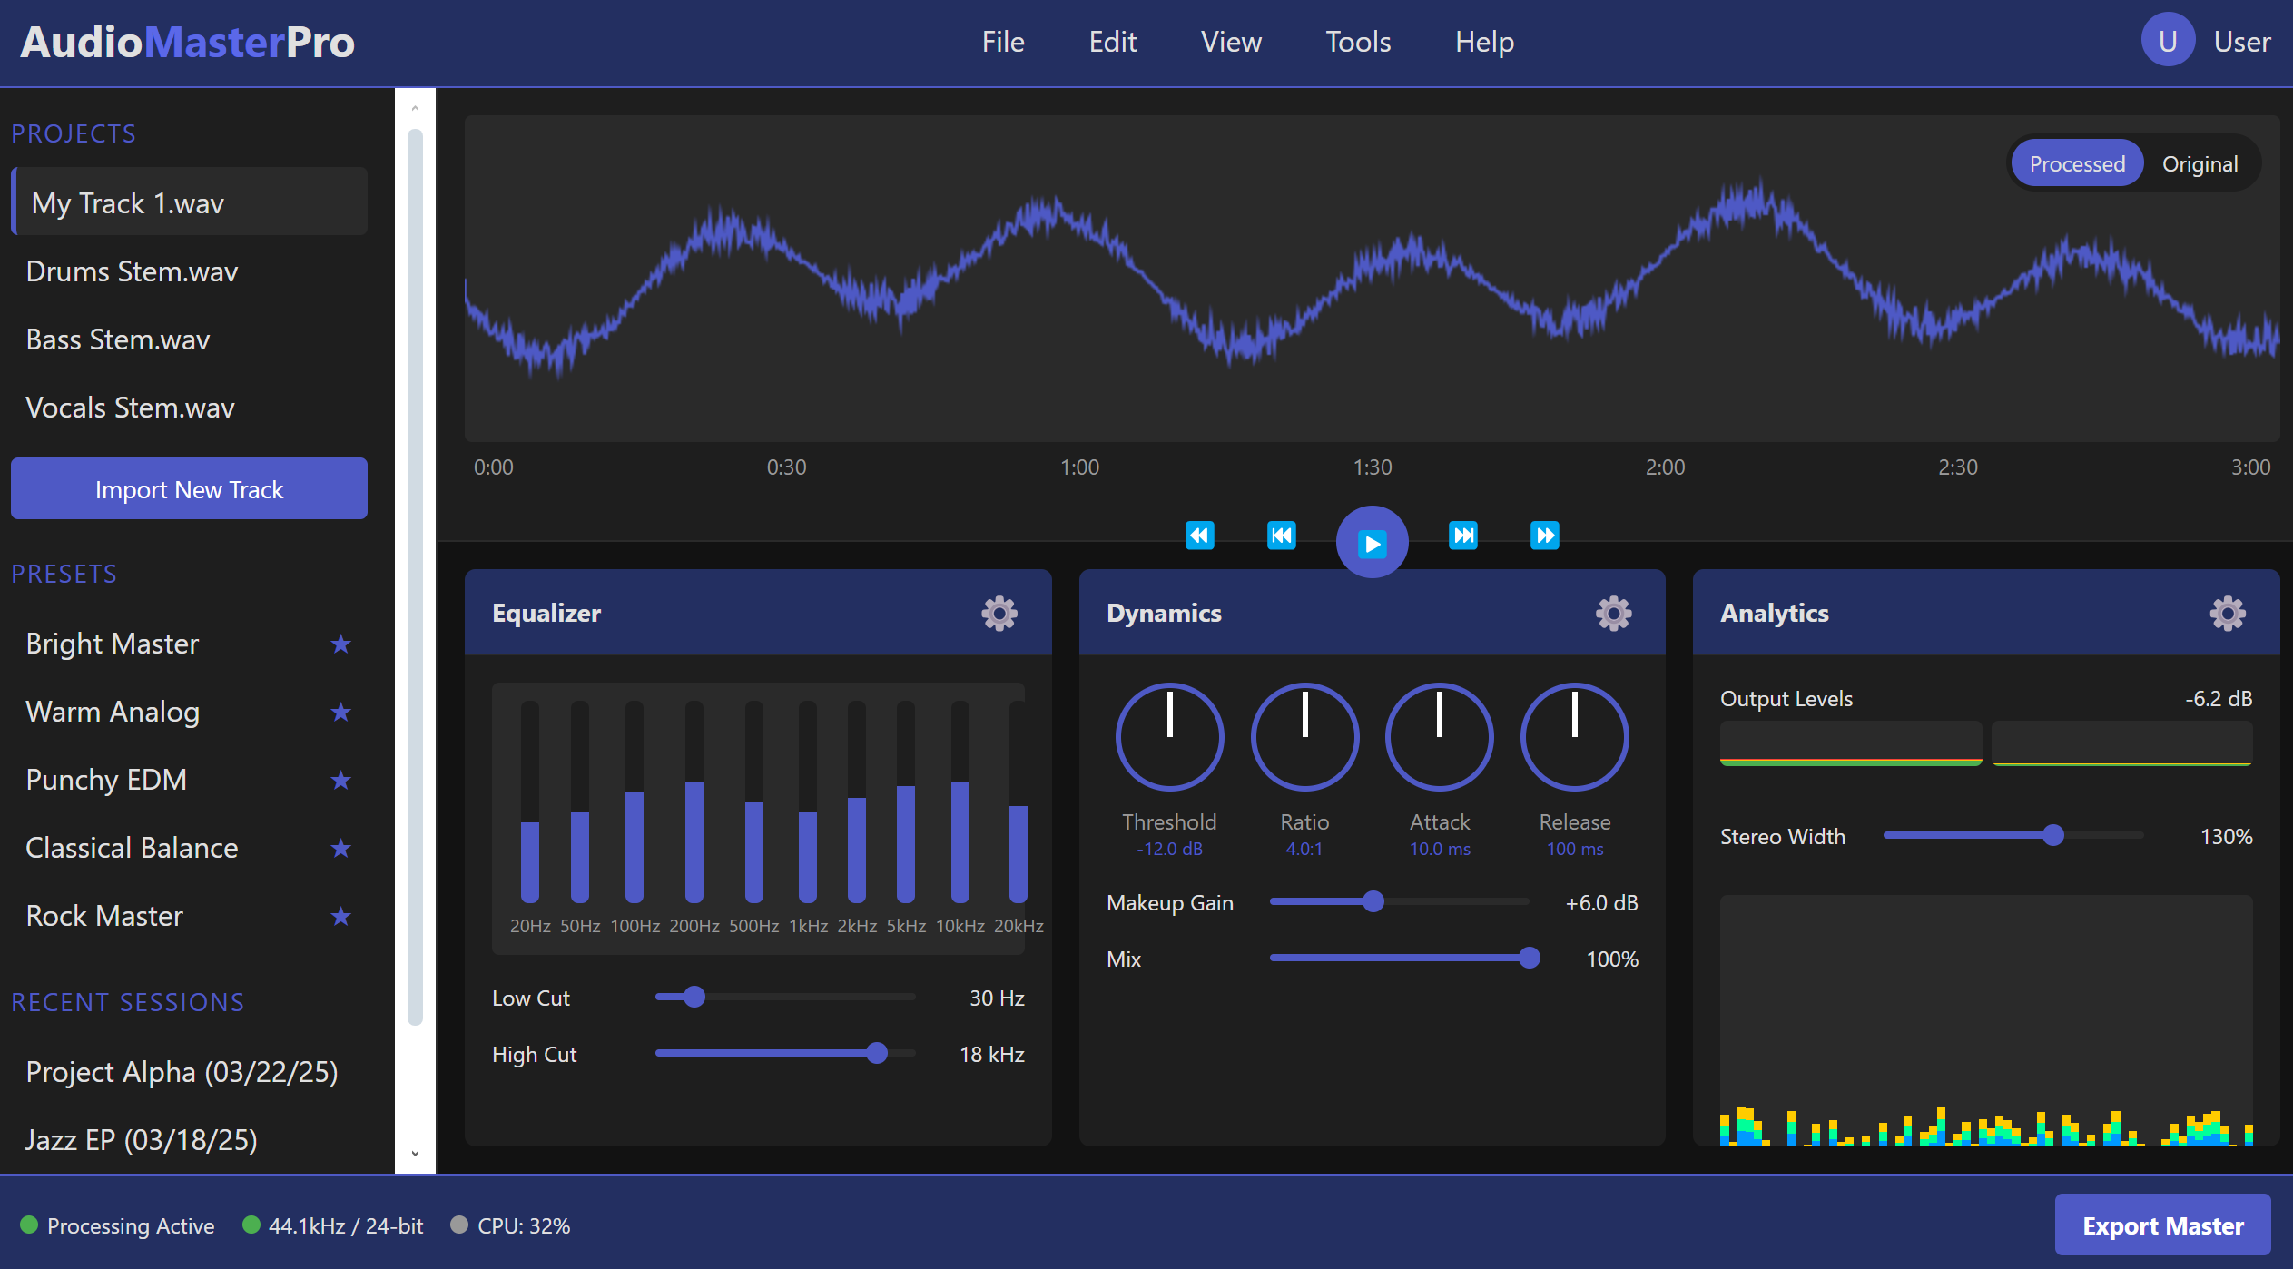This screenshot has height=1269, width=2293.
Task: Open Analytics panel settings gear
Action: [2227, 614]
